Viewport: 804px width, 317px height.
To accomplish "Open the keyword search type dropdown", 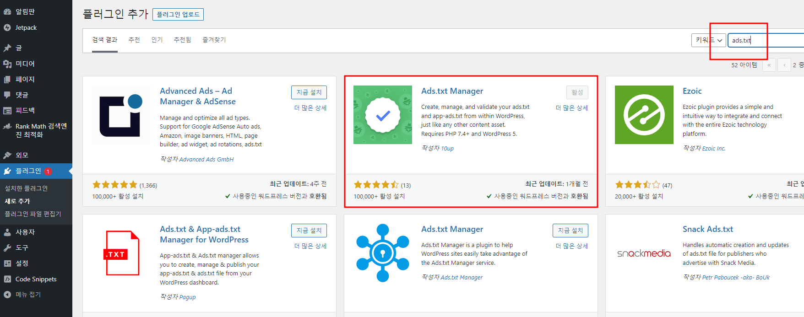I will [709, 40].
